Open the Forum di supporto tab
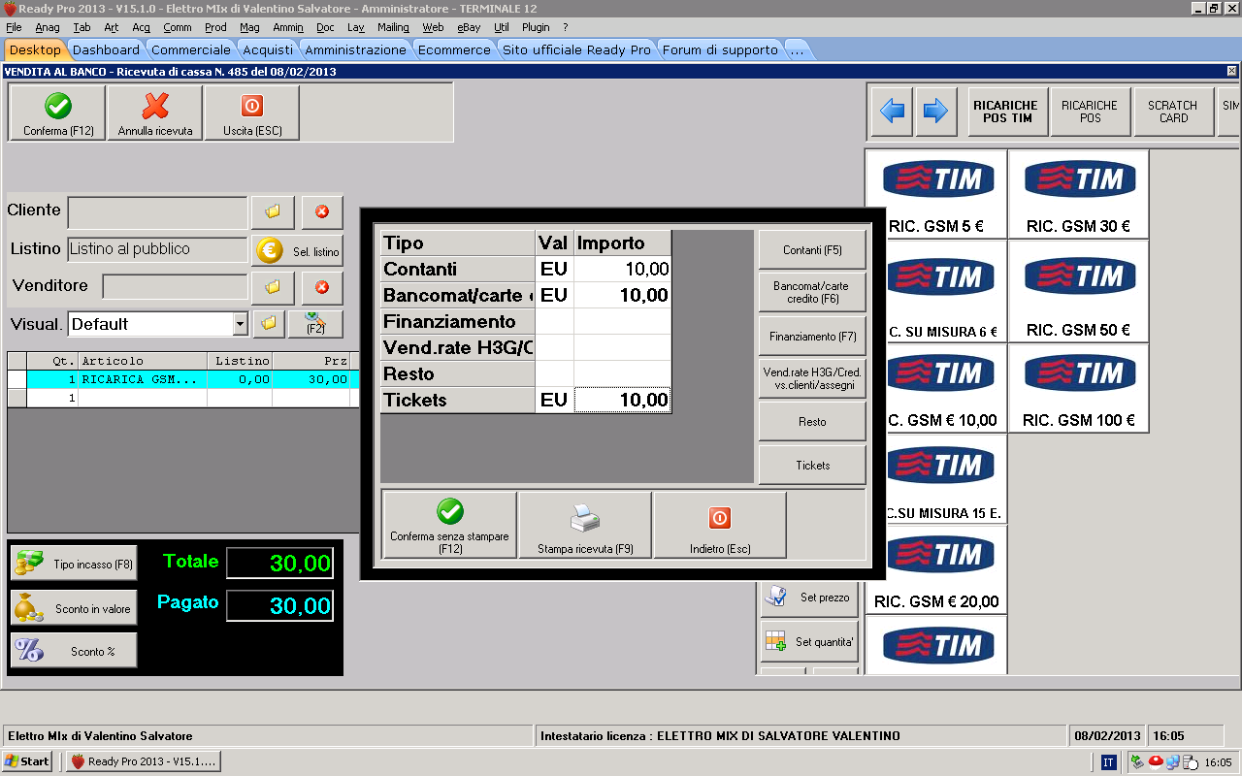This screenshot has height=776, width=1242. click(720, 49)
